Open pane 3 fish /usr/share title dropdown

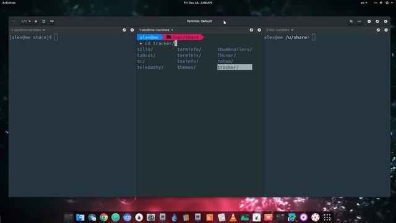(280, 30)
